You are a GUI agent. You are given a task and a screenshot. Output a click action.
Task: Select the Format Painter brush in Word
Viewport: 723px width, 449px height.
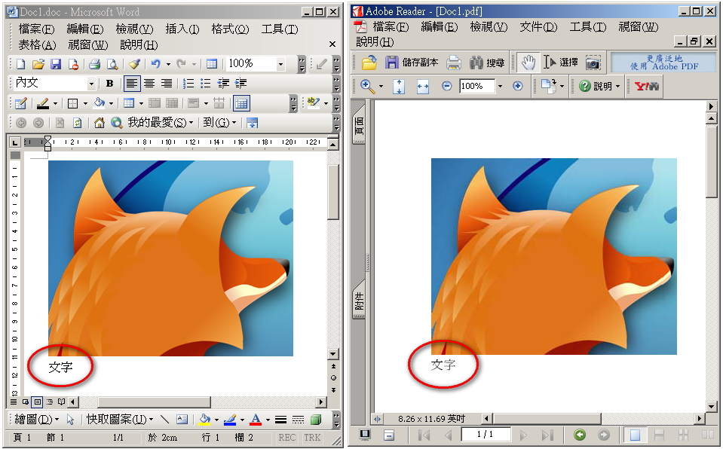[135, 63]
